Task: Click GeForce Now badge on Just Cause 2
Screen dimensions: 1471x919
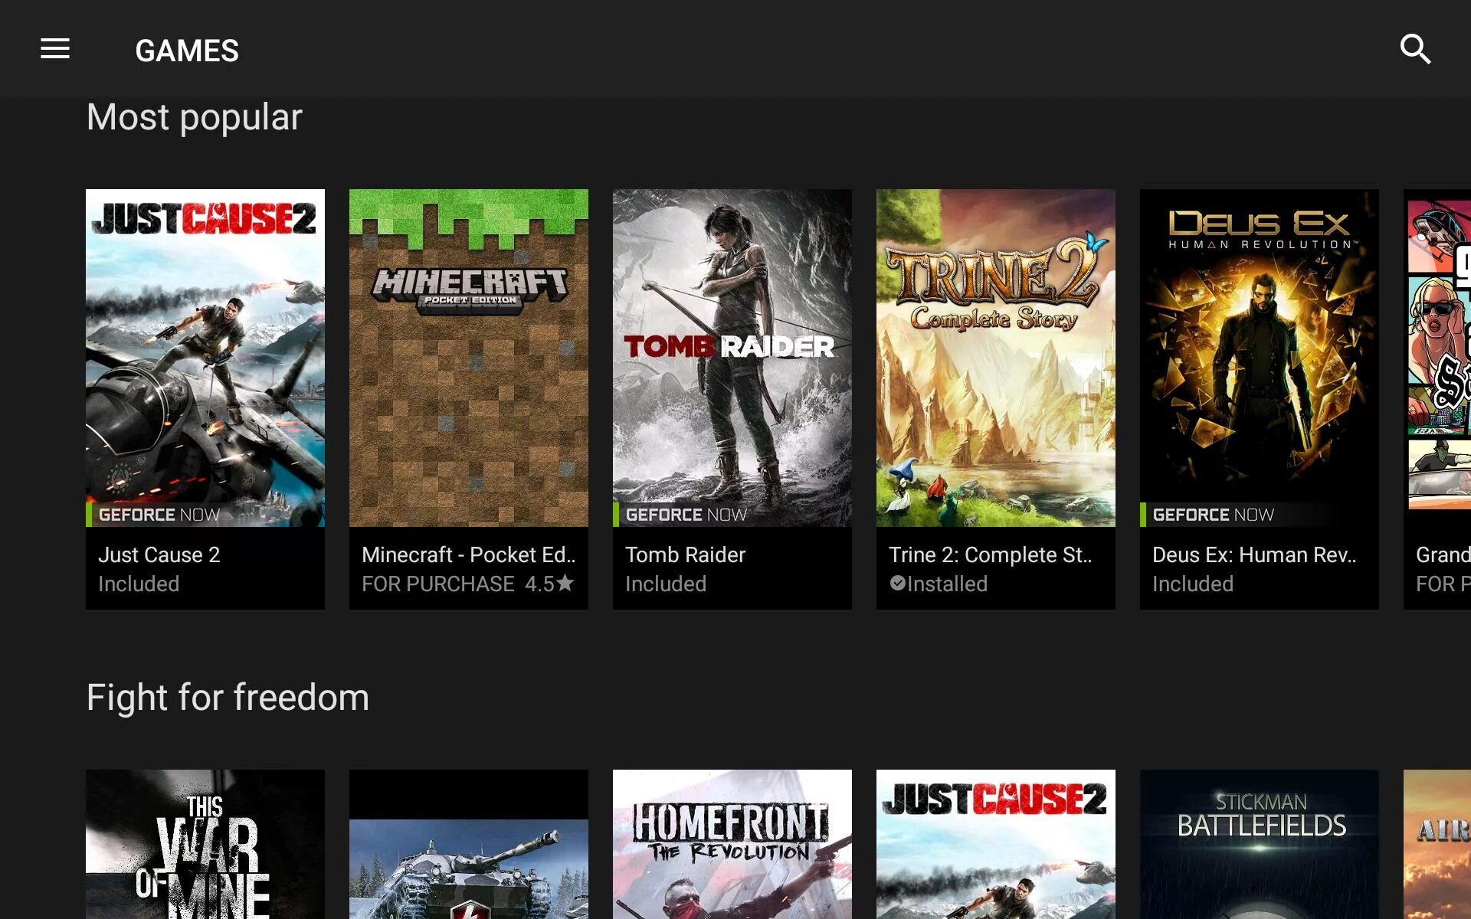Action: [159, 515]
